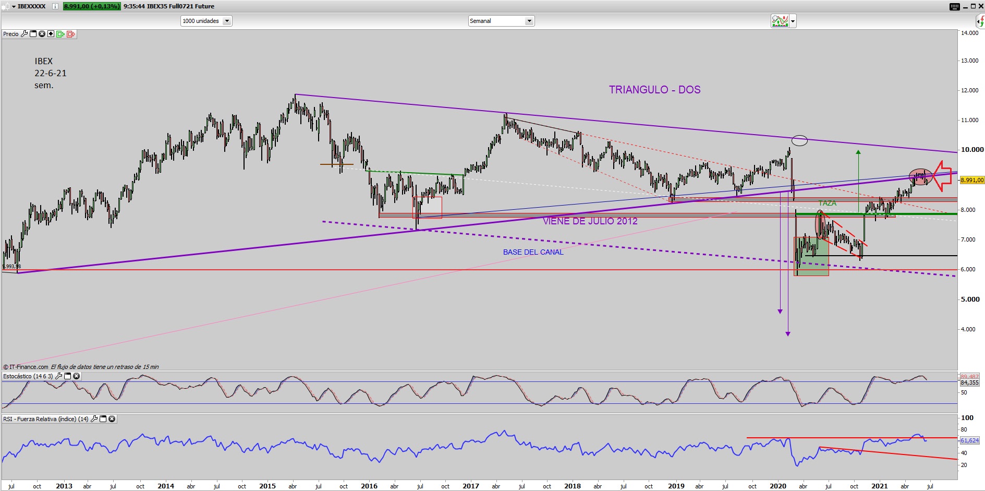
Task: Open the trading panel side tab
Action: click(x=981, y=21)
